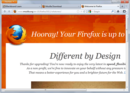This screenshot has width=130, height=93.
Task: Click the Hooray! Your Firefox headline
Action: tap(78, 34)
